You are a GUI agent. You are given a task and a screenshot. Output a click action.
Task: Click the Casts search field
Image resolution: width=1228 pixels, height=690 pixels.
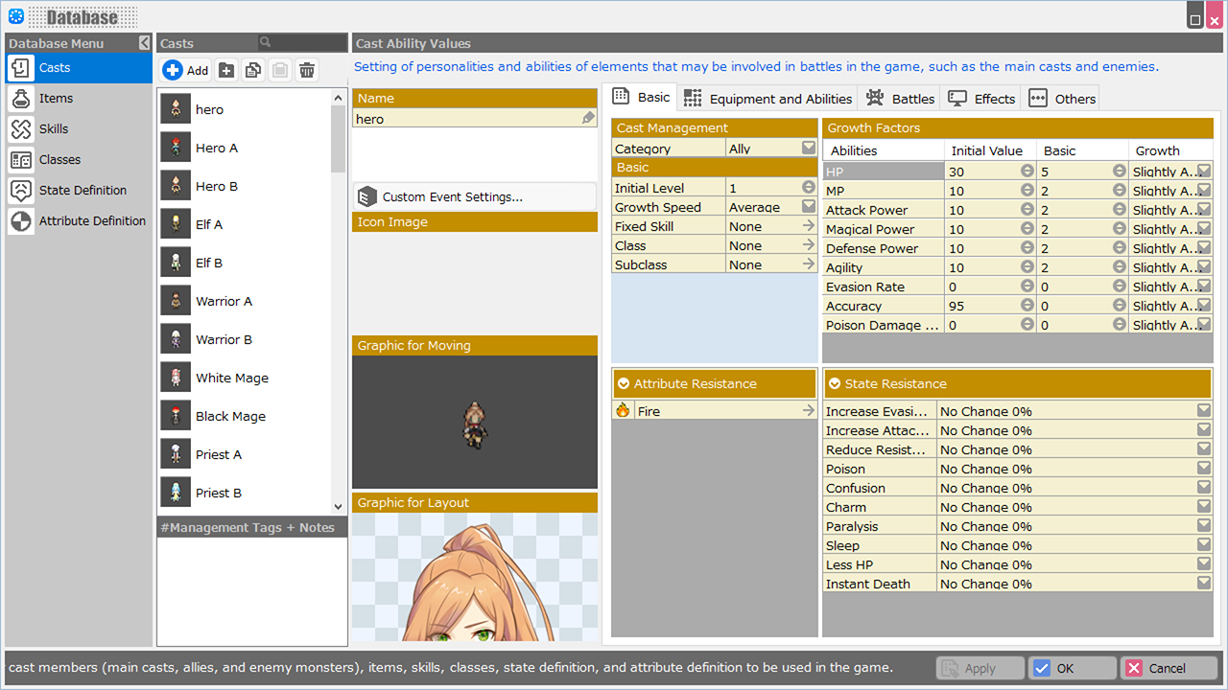point(307,43)
